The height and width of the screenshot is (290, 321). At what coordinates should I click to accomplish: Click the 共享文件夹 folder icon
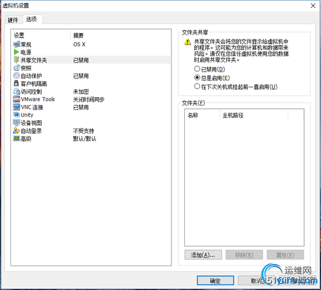pos(16,60)
